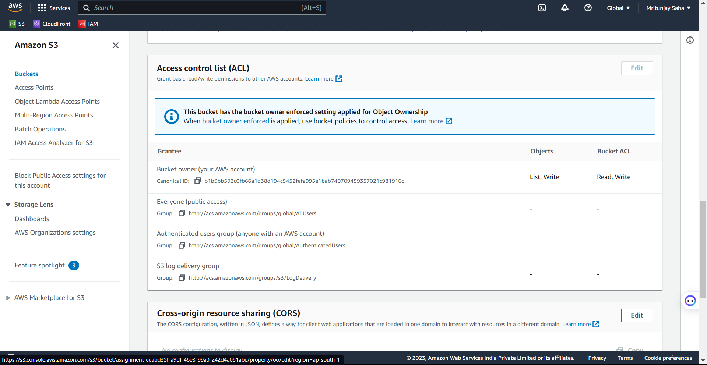This screenshot has width=707, height=365.
Task: Click the info circle icon in banner
Action: (x=171, y=117)
